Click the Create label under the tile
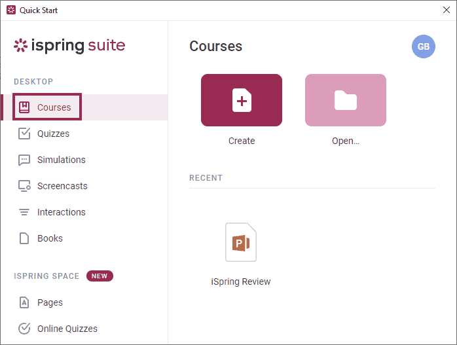Screen dimensions: 457x345 242,141
